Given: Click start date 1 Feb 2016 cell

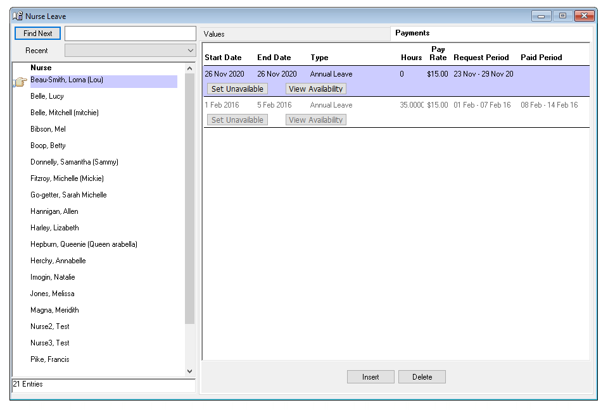Looking at the screenshot, I should point(222,105).
